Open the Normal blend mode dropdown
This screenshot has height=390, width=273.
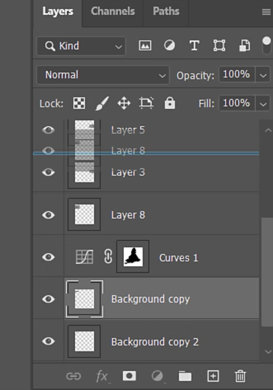point(103,75)
